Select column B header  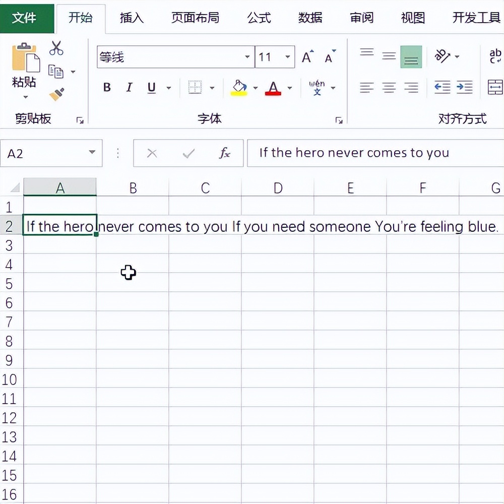click(x=133, y=187)
